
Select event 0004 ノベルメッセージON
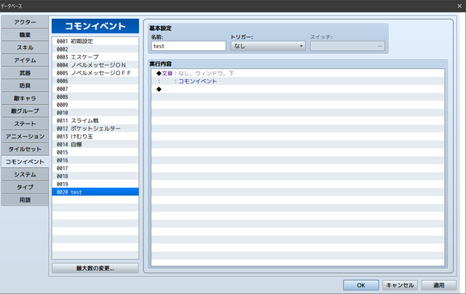[x=95, y=65]
